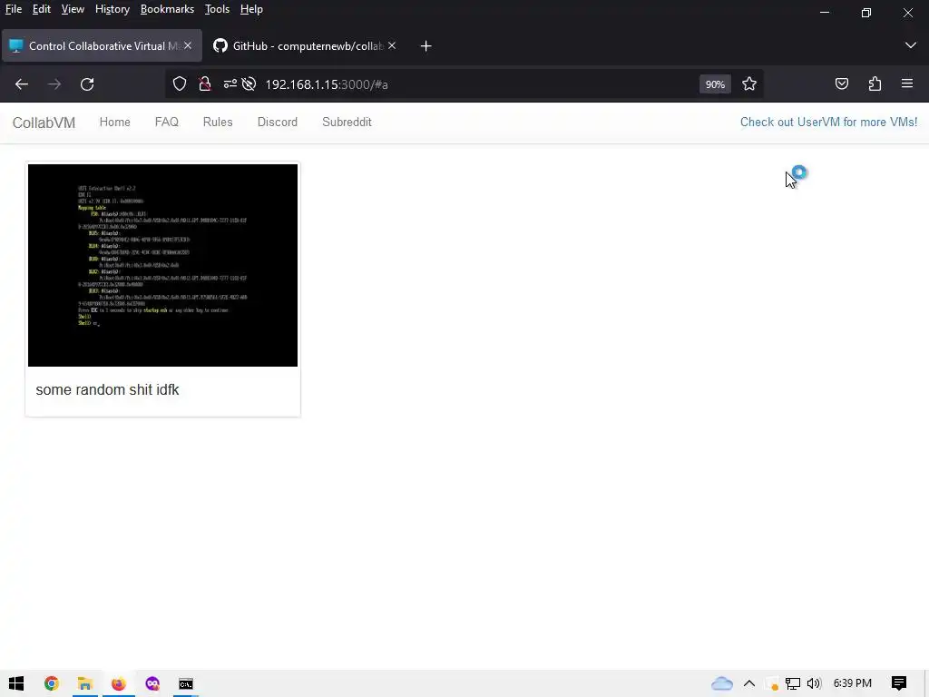Minimize the Firefox window
The image size is (929, 697).
(824, 13)
